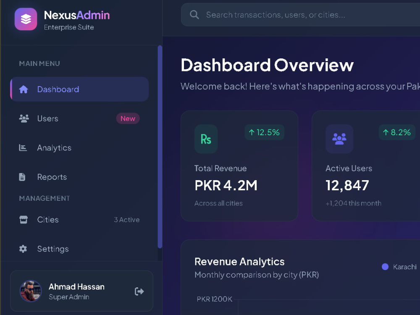Click the Dashboard home icon
This screenshot has height=315, width=420.
pos(24,89)
